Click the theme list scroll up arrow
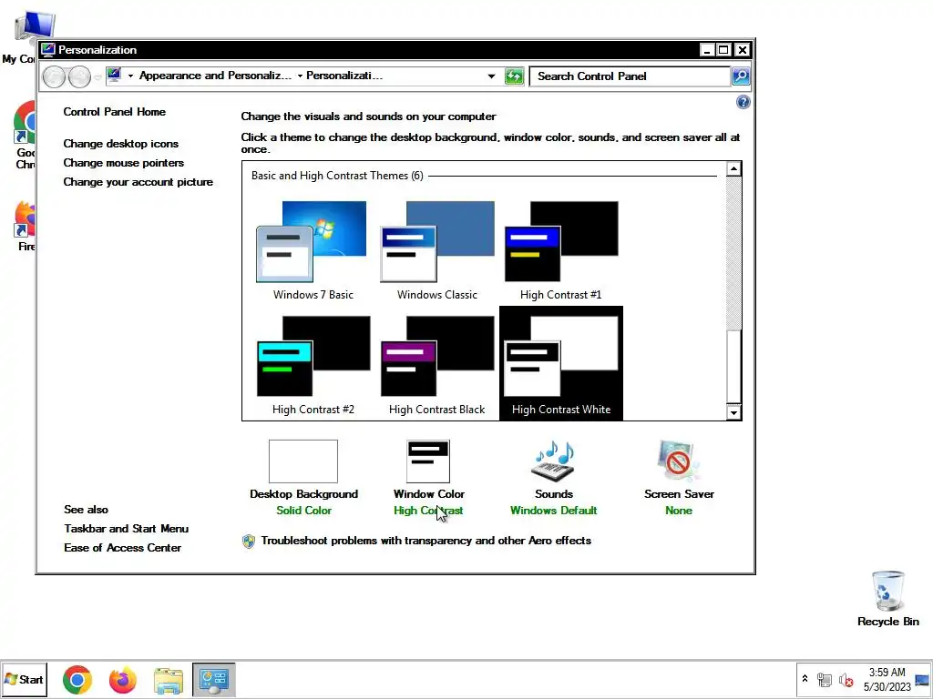This screenshot has height=699, width=933. tap(733, 169)
